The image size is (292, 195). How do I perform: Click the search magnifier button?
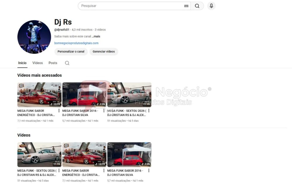pyautogui.click(x=197, y=6)
